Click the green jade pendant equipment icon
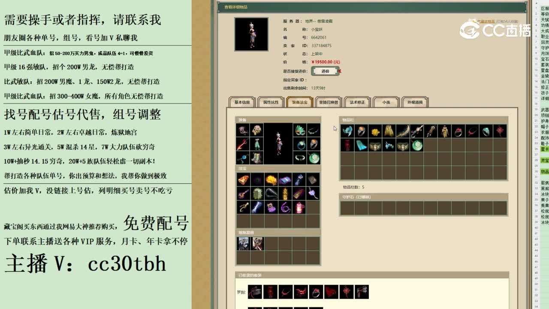Viewport: 549px width, 309px height. click(314, 158)
